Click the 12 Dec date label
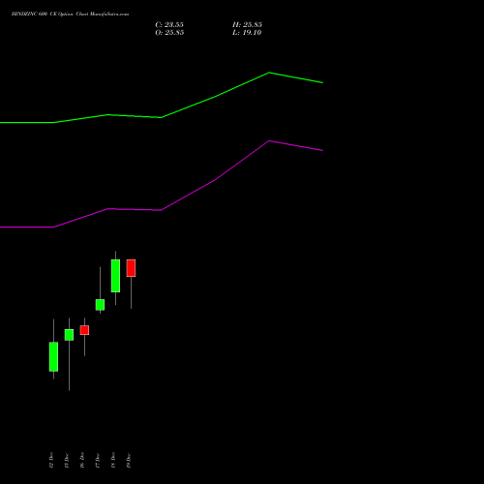Viewport: 484px width, 484px height. tap(51, 460)
